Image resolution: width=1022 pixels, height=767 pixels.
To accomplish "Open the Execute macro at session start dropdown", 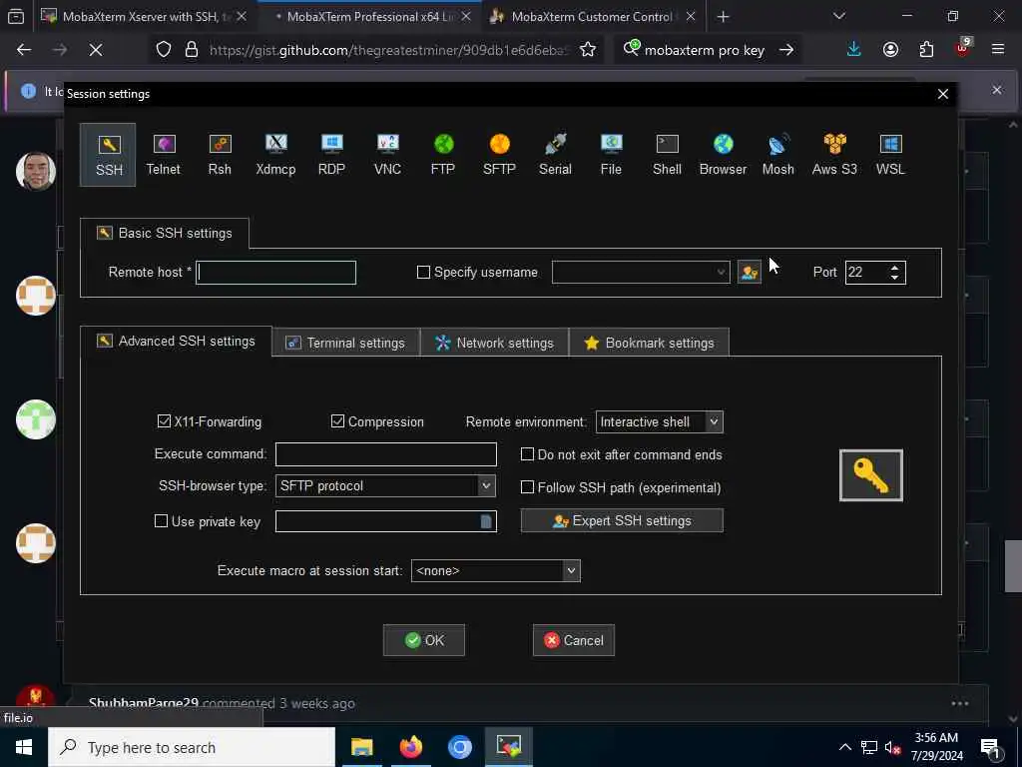I will click(571, 570).
